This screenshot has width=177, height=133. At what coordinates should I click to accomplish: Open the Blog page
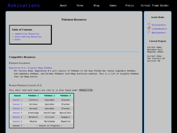pos(96,6)
